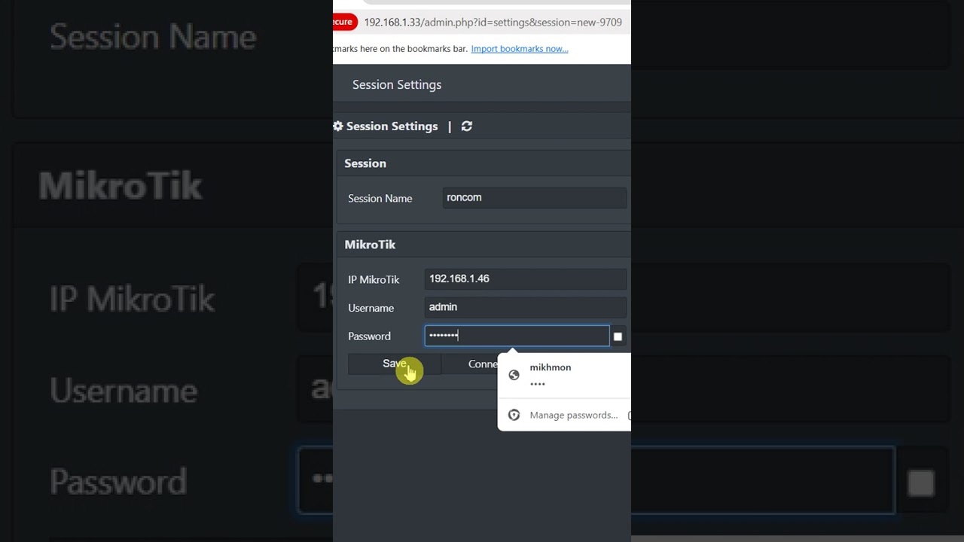Open the Import bookmarks now link
The image size is (964, 542).
[520, 49]
